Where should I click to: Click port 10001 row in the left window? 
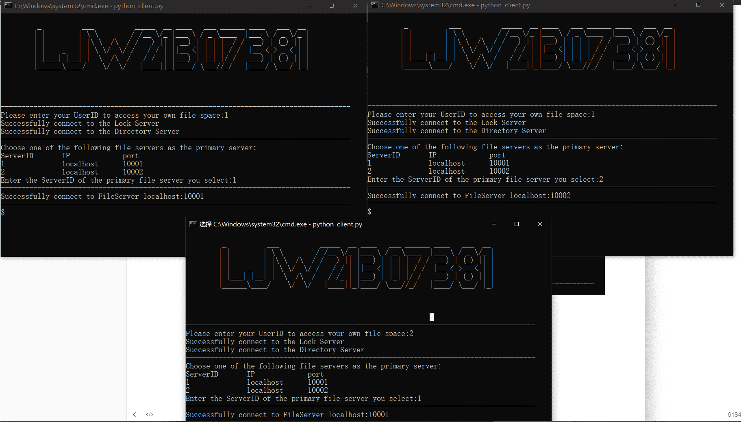pos(72,164)
